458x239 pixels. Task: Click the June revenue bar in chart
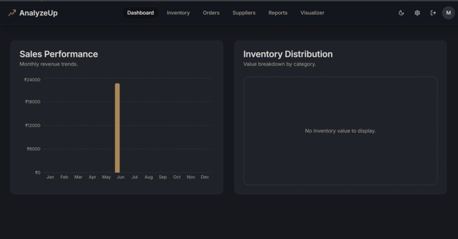coord(117,128)
